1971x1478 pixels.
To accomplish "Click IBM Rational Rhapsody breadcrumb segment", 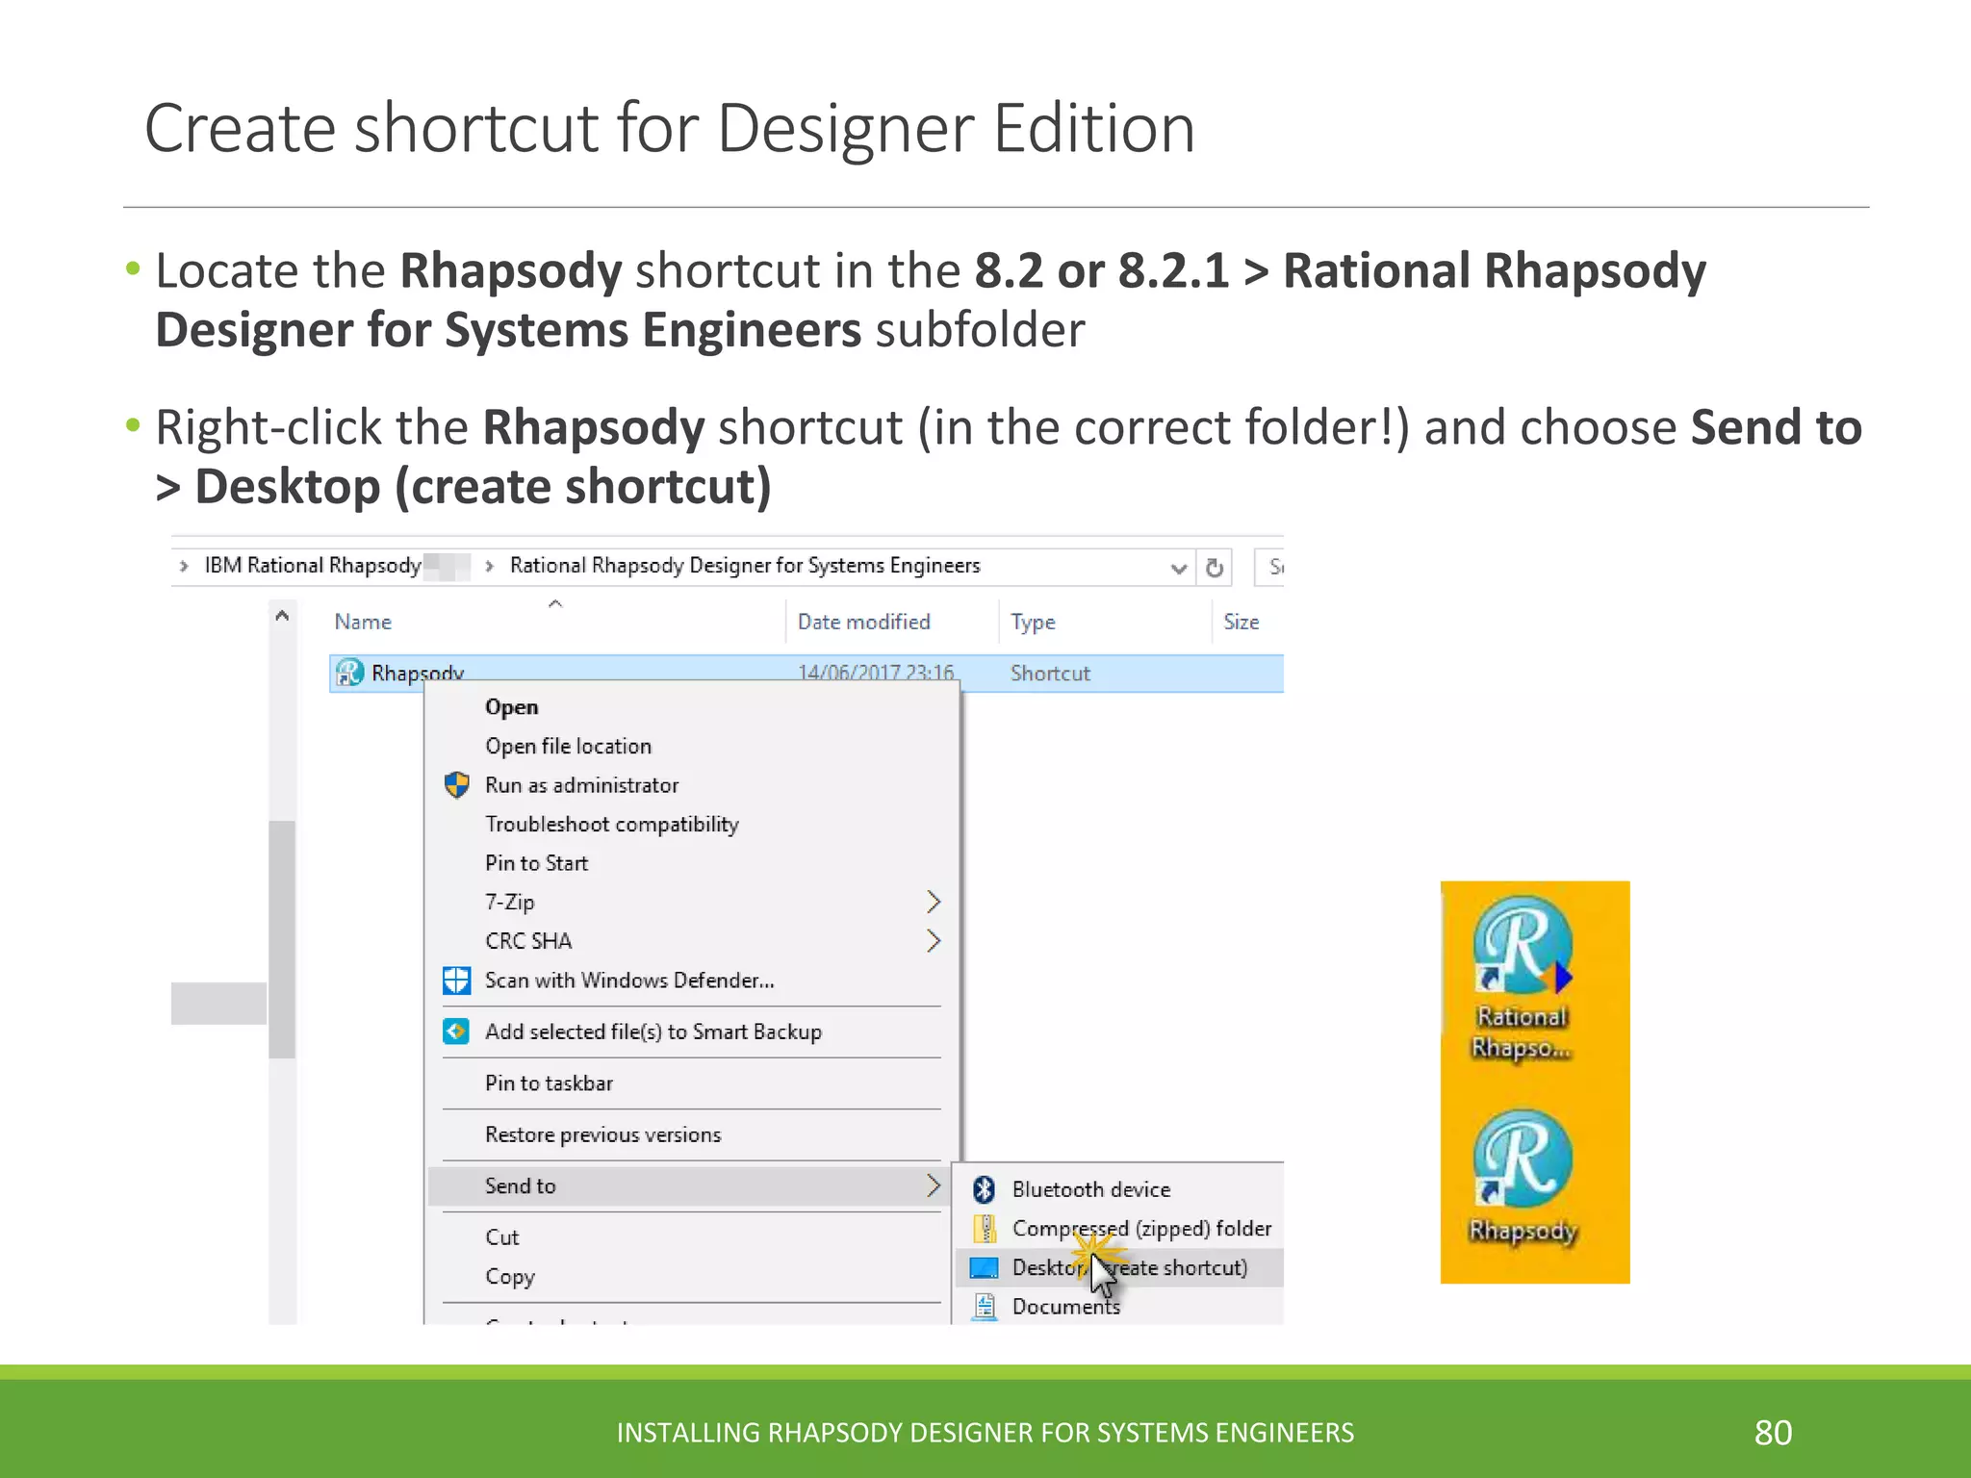I will point(313,565).
